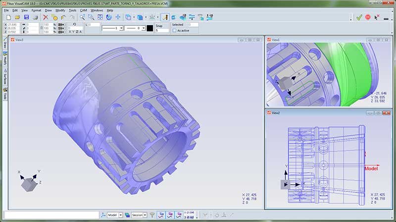Click the red X delete icon
Screen dimensions: 396x222
click(46, 17)
